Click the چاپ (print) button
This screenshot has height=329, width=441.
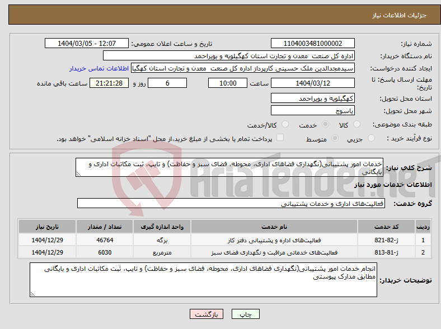pyautogui.click(x=245, y=314)
